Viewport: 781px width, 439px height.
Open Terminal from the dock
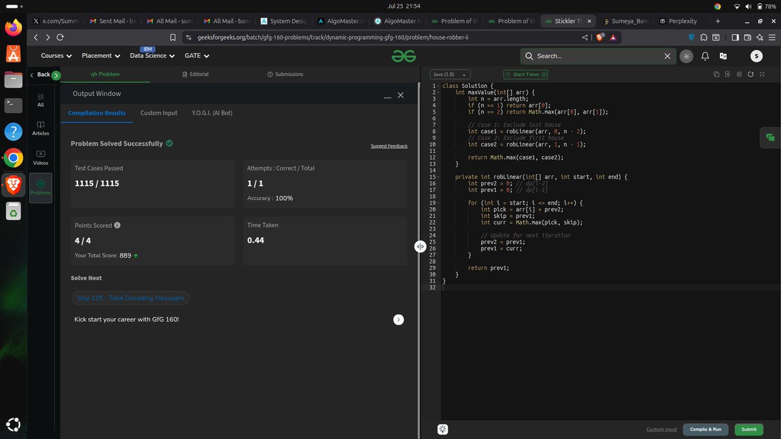pos(13,105)
